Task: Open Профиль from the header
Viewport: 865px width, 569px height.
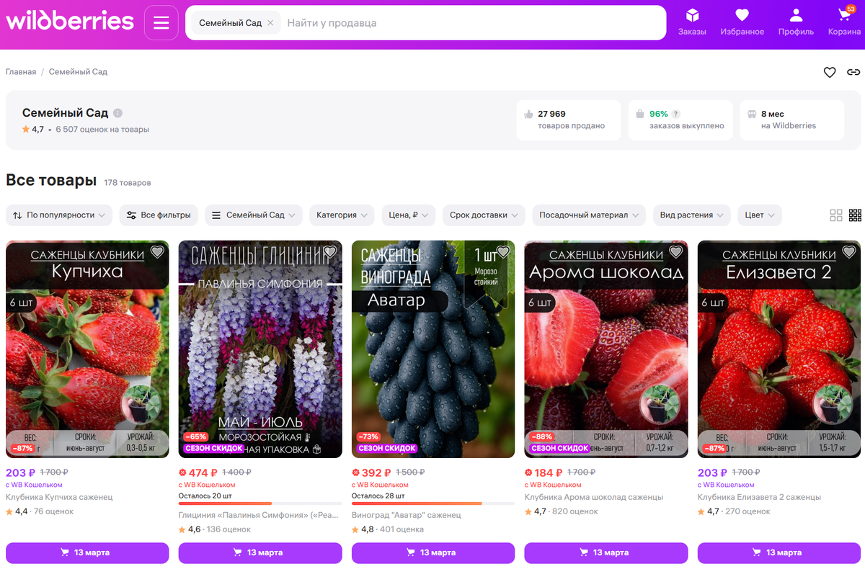Action: coord(796,22)
